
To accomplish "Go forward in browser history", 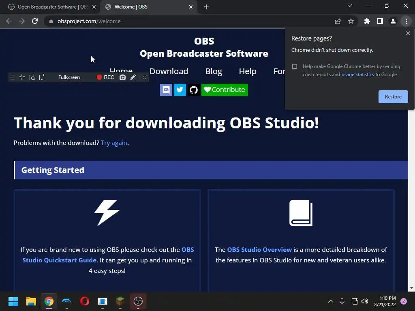I will click(22, 21).
